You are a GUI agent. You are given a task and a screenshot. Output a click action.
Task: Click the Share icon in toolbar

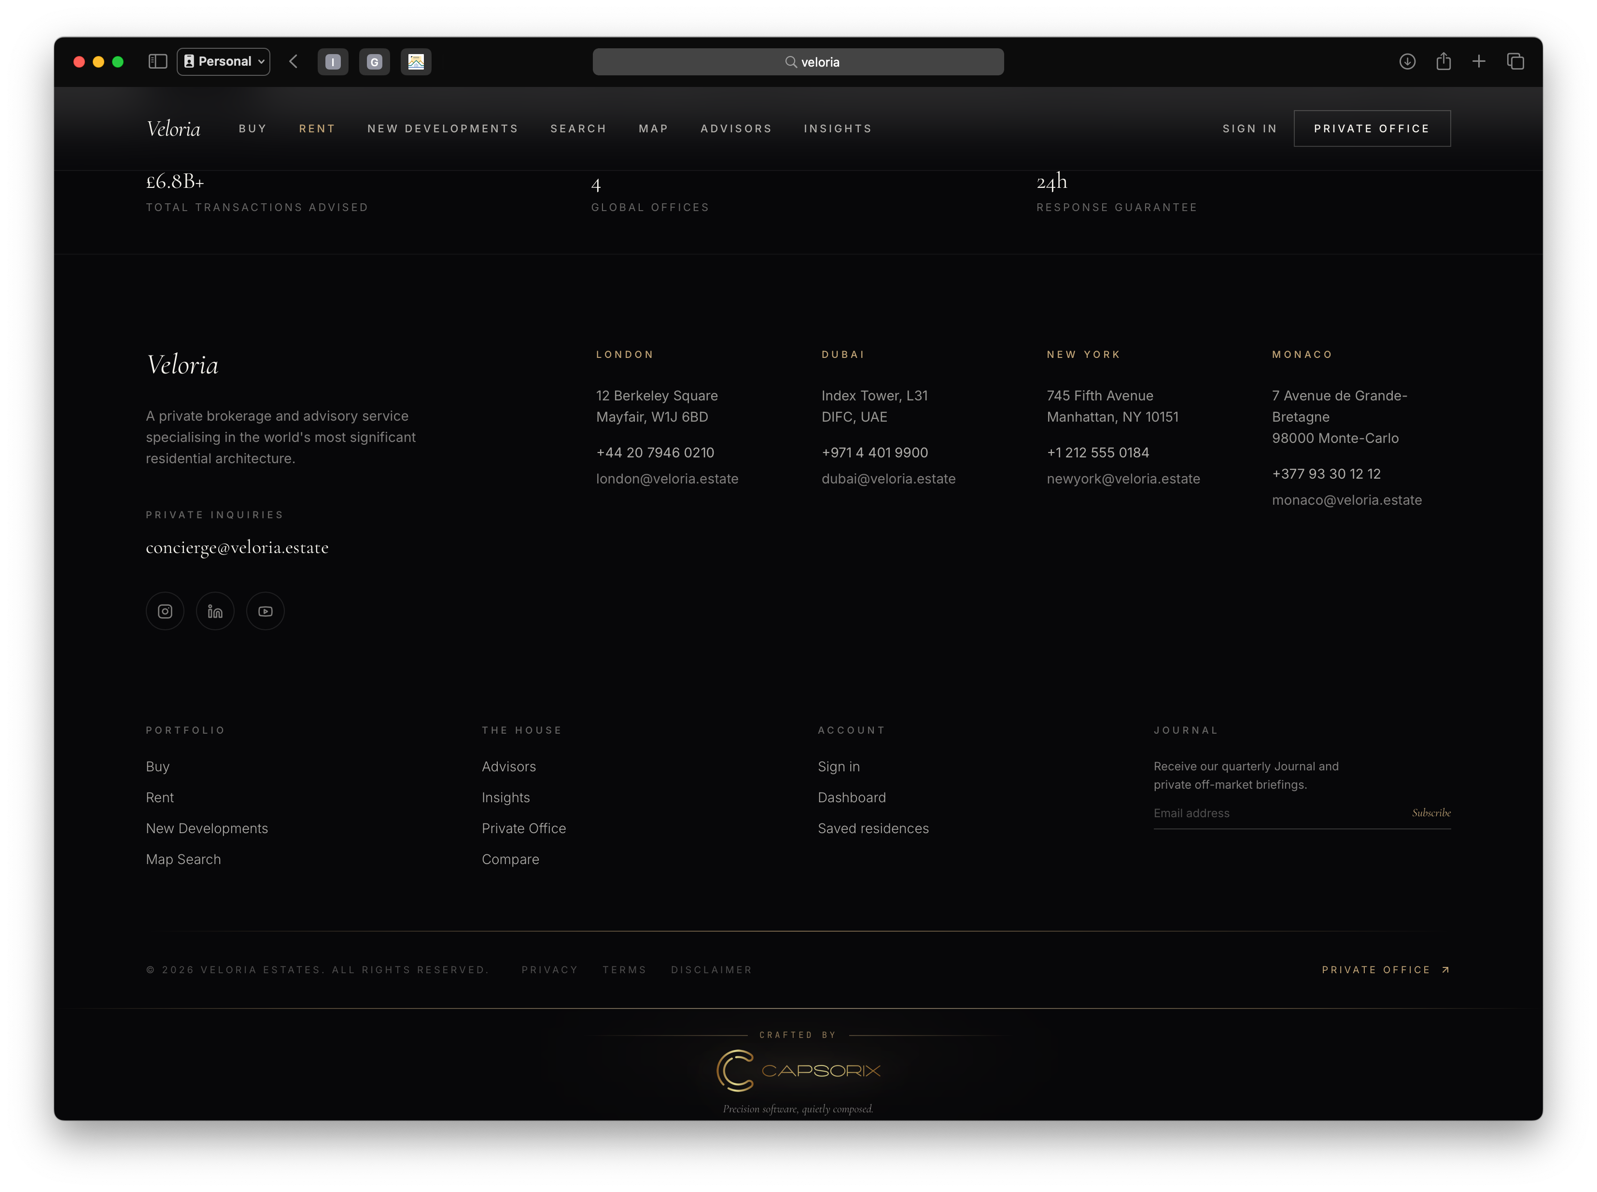pyautogui.click(x=1443, y=61)
